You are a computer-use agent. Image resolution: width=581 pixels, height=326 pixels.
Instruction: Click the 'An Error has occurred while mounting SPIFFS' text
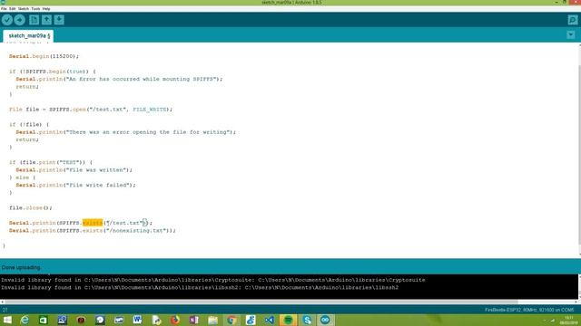pyautogui.click(x=142, y=79)
